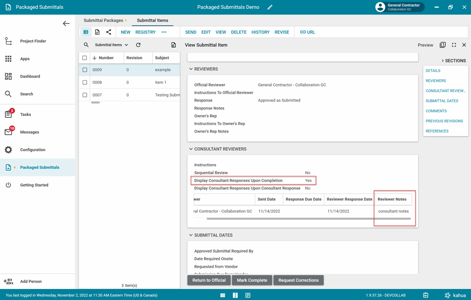Click the search magnifier above the list
The image size is (471, 300).
click(x=86, y=45)
